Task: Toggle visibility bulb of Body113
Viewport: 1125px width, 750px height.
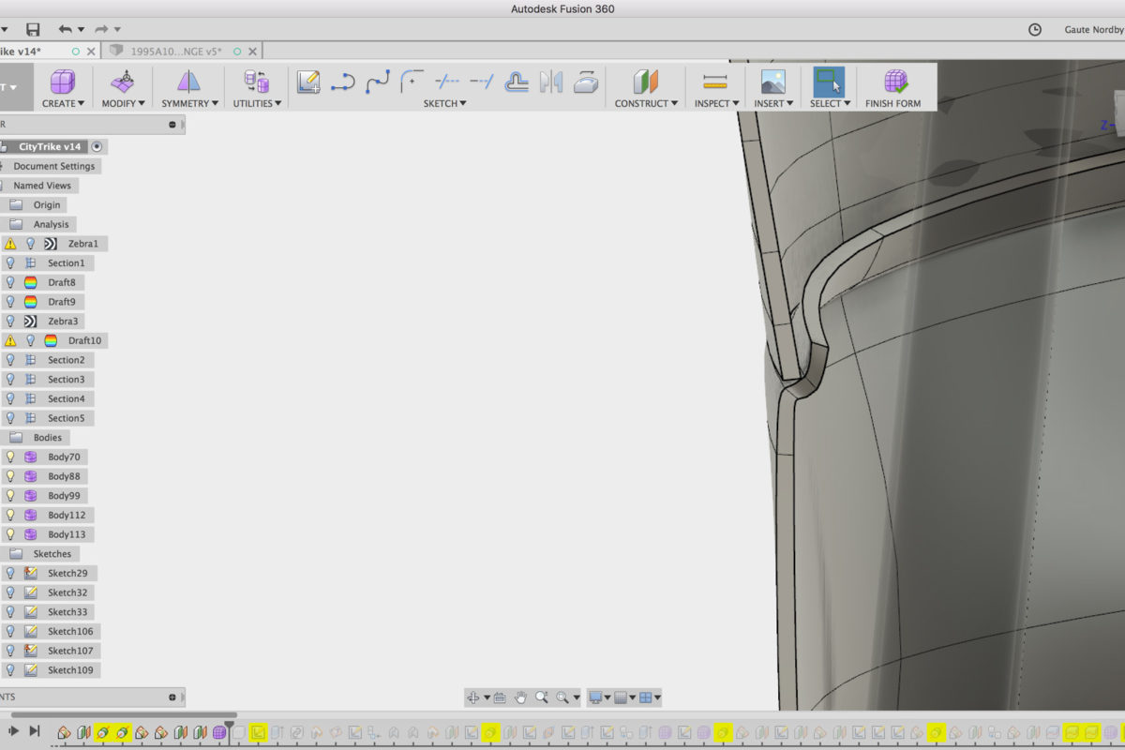Action: [10, 534]
